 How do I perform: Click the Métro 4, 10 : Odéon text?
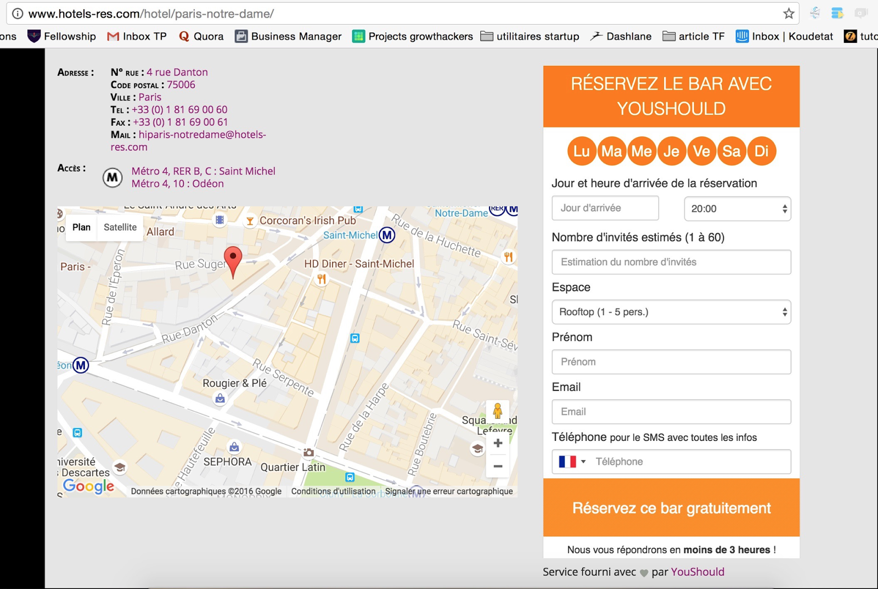click(178, 183)
